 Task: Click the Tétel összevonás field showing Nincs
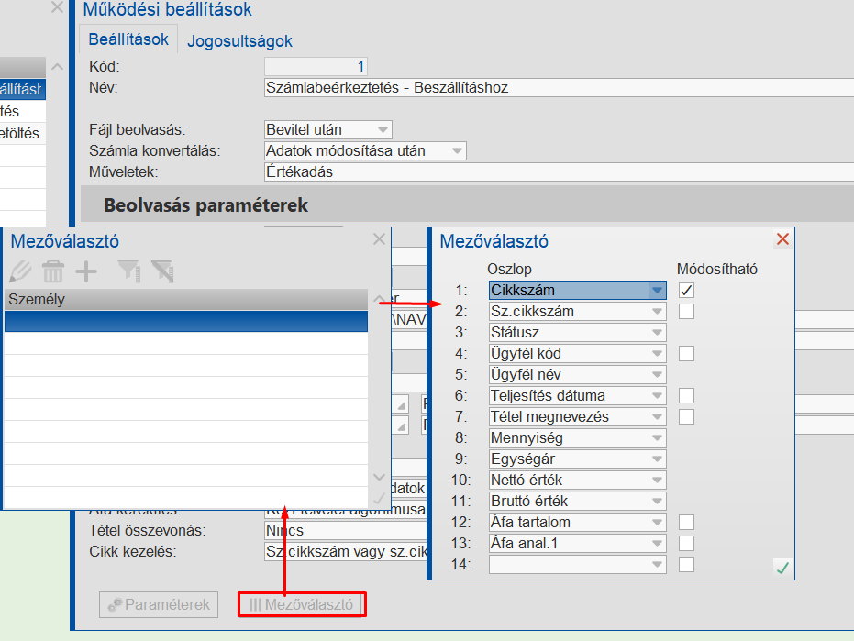tap(346, 530)
